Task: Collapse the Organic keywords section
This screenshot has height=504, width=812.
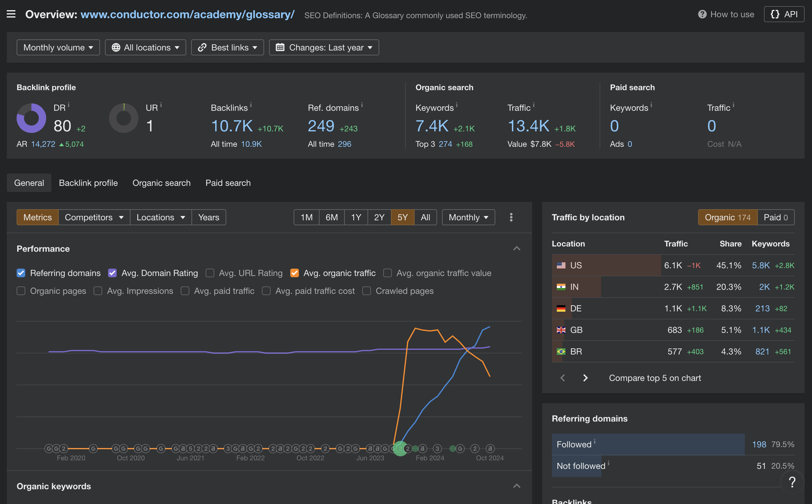Action: pos(517,486)
